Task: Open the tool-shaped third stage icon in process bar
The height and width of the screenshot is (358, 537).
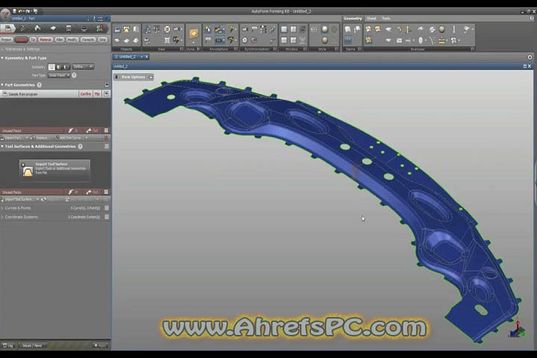Action: [38, 28]
